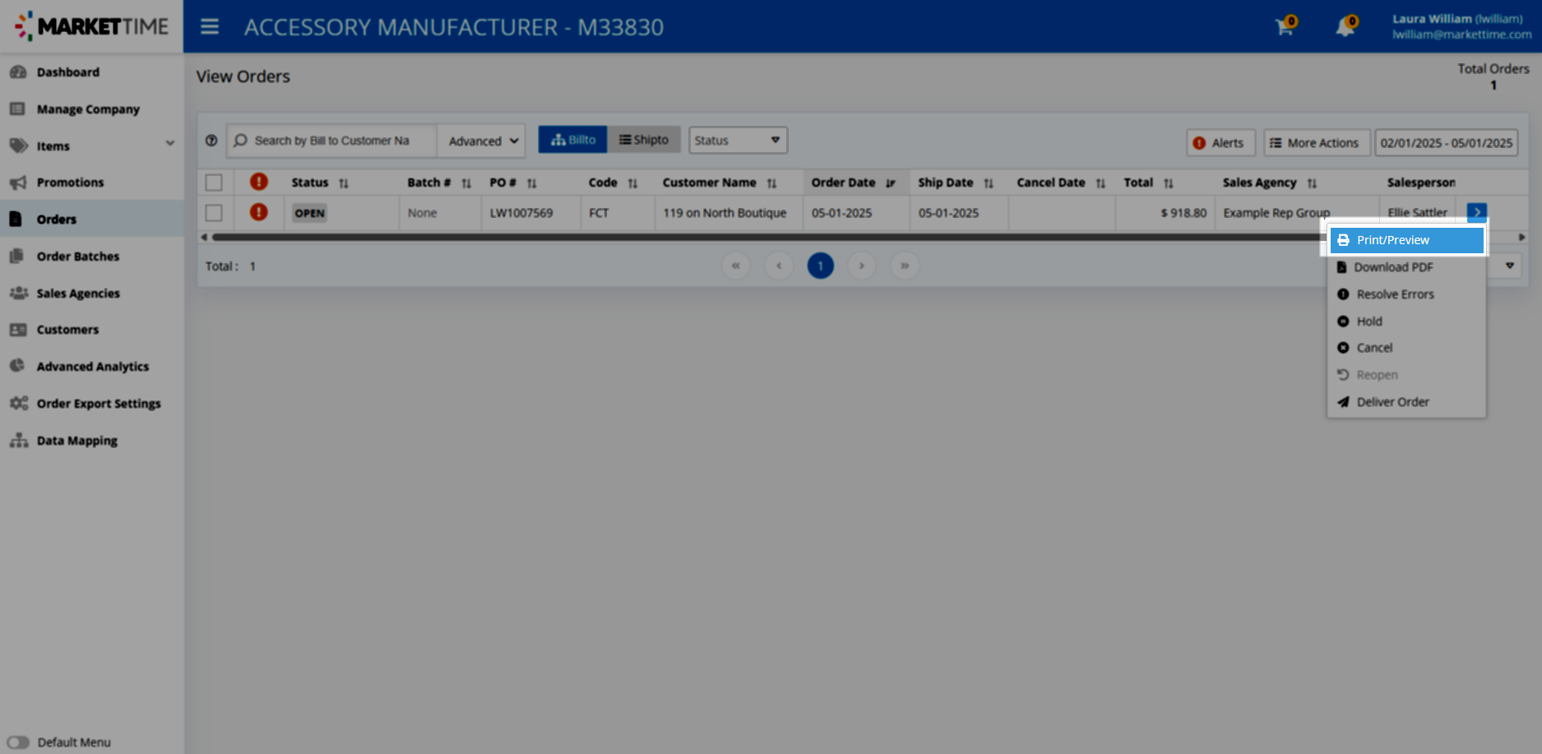Open Laura William user profile
The width and height of the screenshot is (1542, 754).
(x=1461, y=26)
